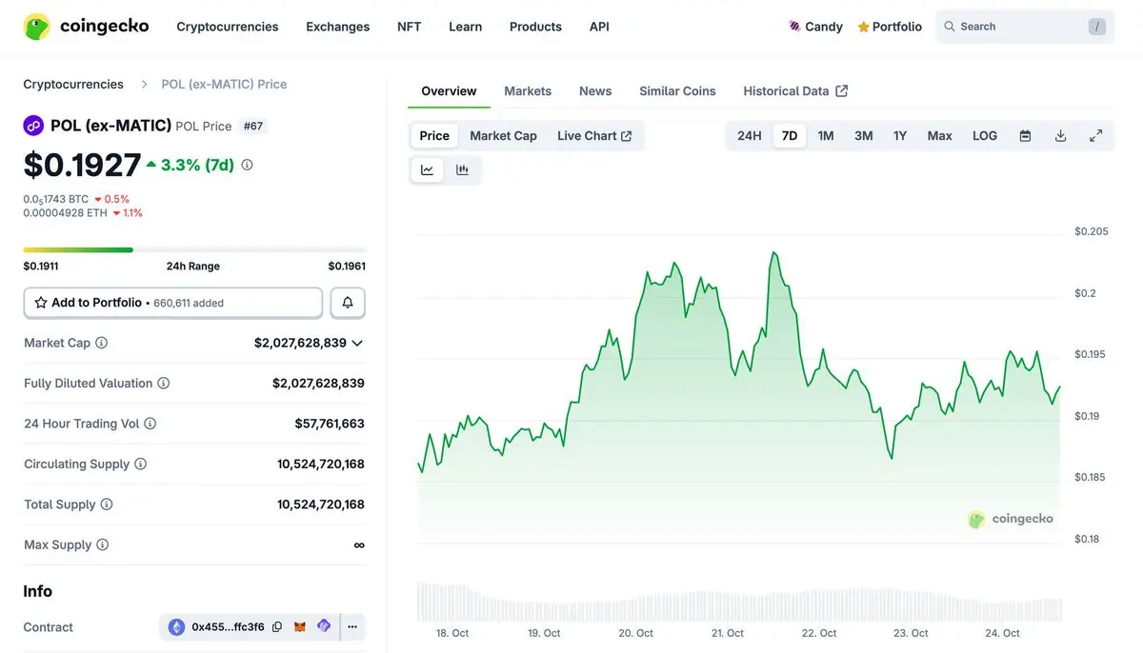Copy the contract address

pos(277,627)
